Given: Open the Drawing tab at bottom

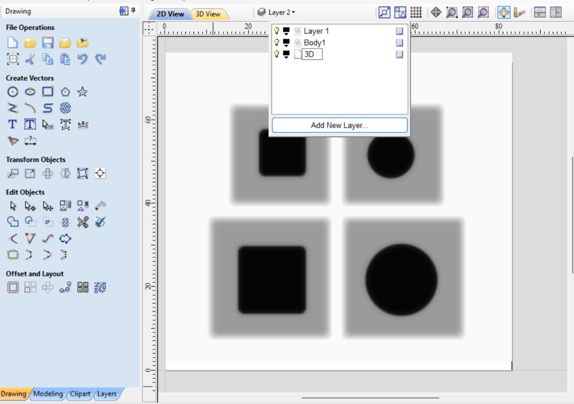Looking at the screenshot, I should pos(14,394).
